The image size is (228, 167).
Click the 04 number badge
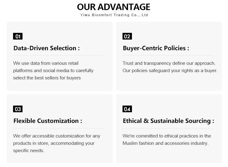[127, 109]
